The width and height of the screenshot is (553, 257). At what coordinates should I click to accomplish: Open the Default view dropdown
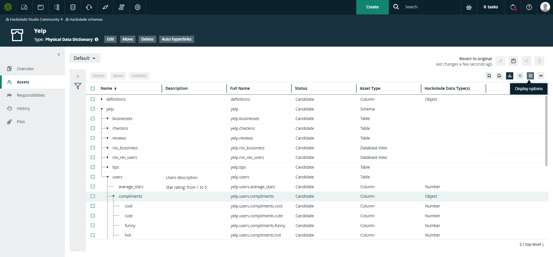coord(85,58)
